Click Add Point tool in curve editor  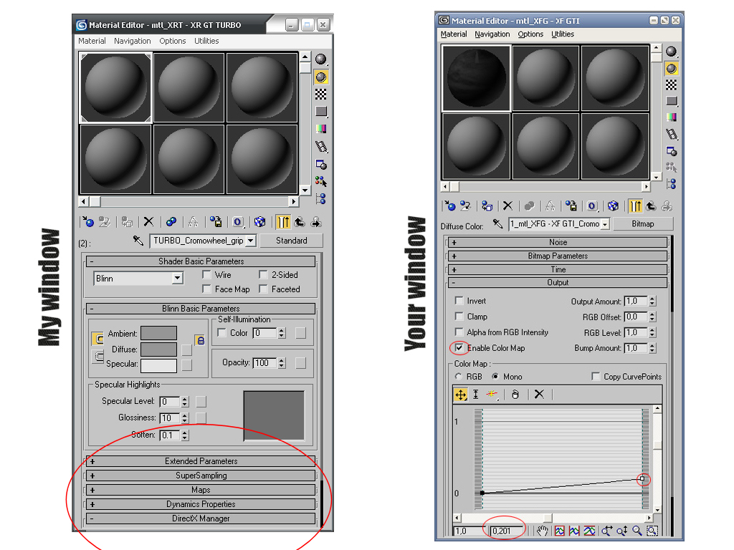(x=492, y=395)
